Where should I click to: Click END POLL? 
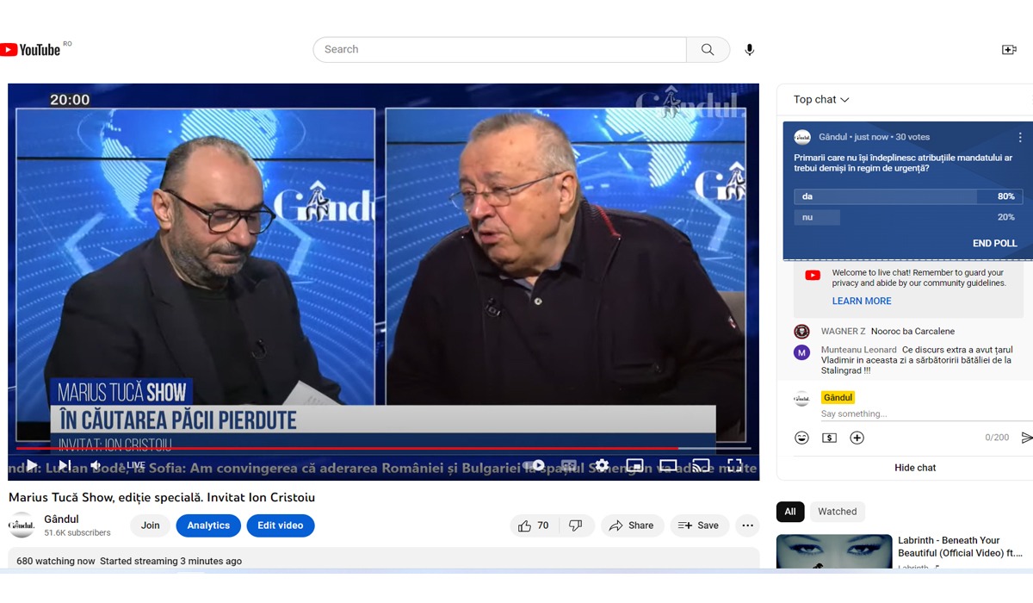point(994,244)
